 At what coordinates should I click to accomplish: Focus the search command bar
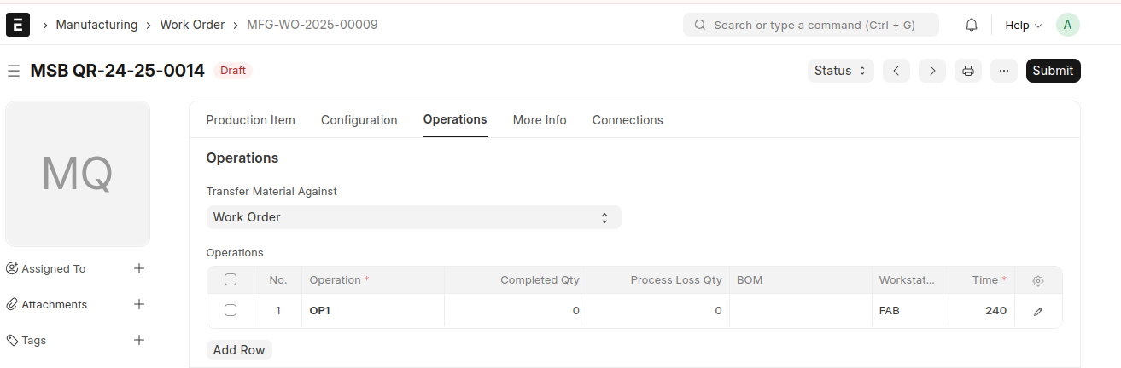pos(811,25)
